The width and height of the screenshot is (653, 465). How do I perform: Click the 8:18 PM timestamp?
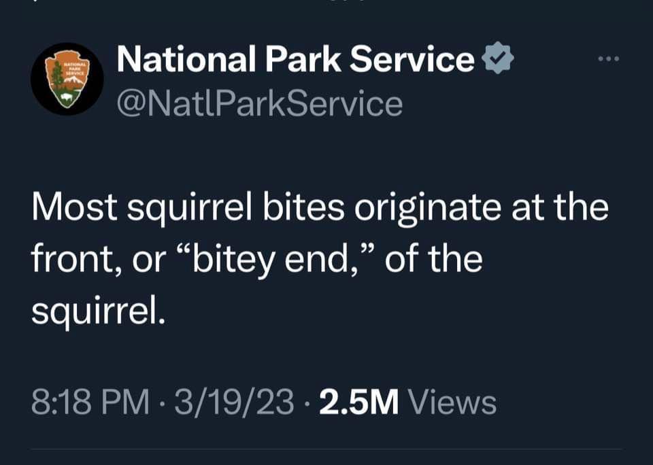coord(90,402)
